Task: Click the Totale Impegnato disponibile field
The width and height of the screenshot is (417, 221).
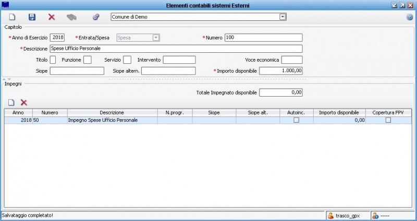Action: 280,92
